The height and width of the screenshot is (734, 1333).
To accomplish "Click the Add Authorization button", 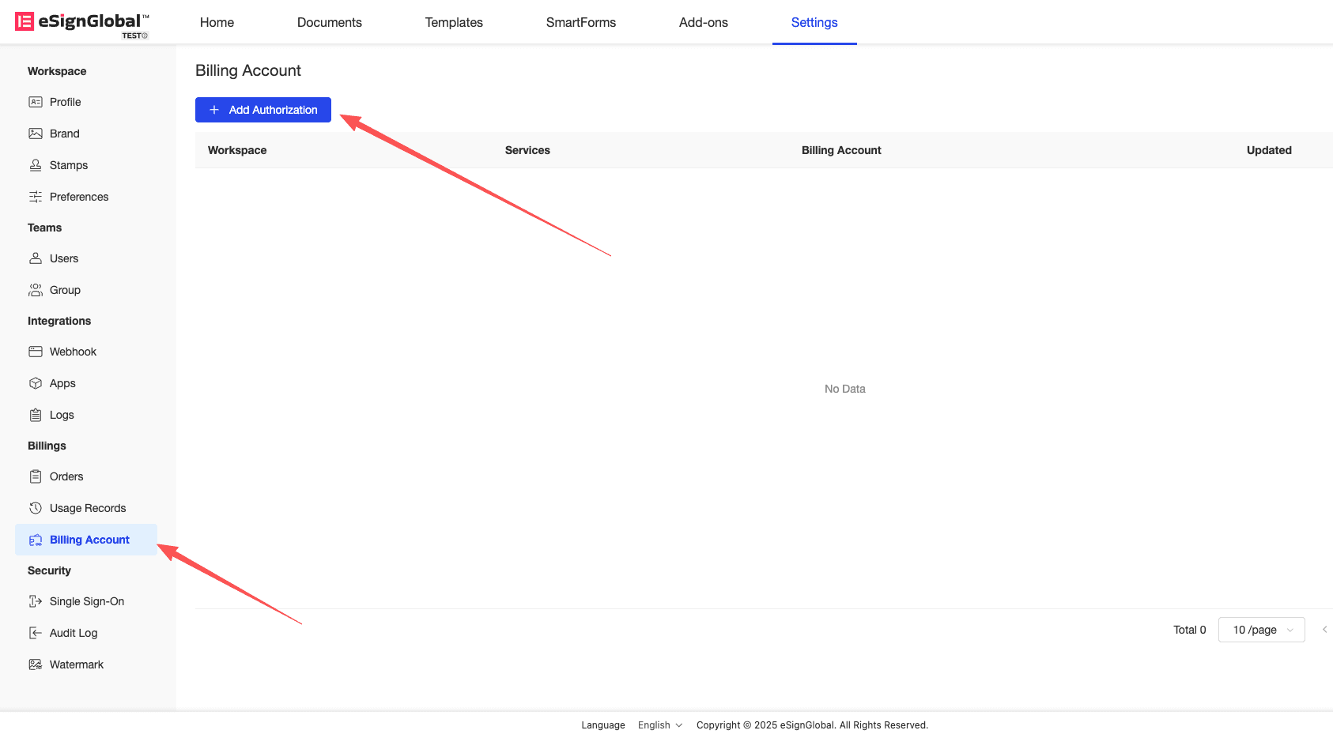I will click(x=263, y=110).
